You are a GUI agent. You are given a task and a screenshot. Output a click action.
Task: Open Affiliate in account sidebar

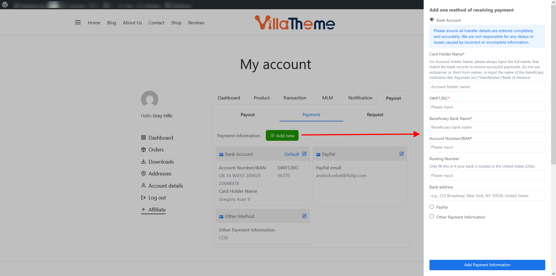(157, 210)
